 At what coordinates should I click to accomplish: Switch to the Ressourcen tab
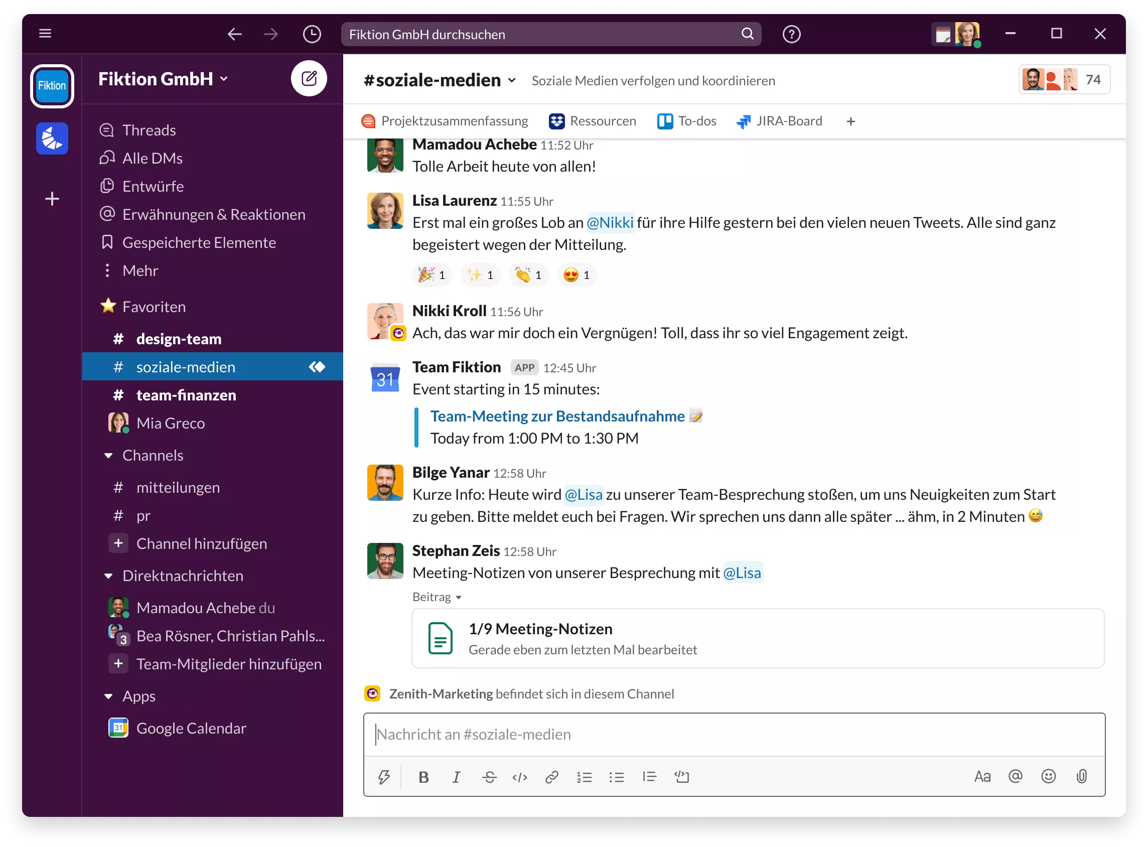tap(593, 121)
